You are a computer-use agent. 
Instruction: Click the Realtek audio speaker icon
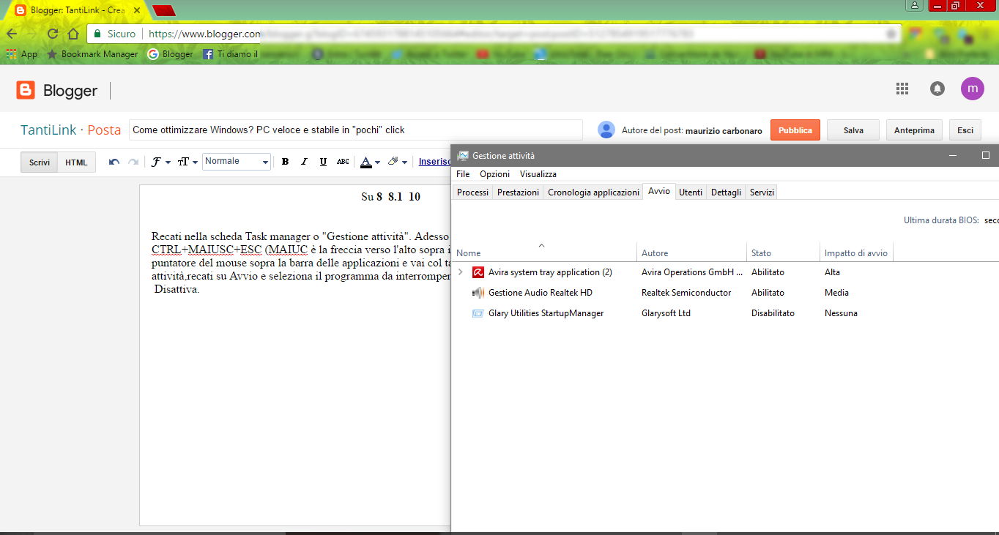click(478, 293)
